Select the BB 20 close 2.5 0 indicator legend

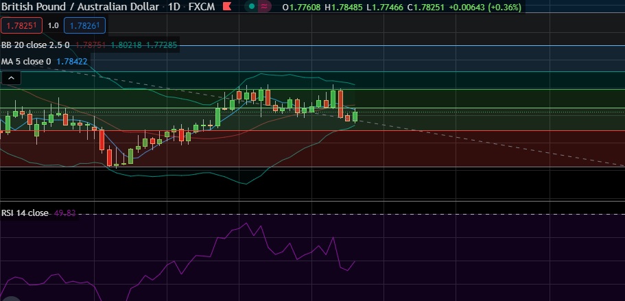(36, 45)
